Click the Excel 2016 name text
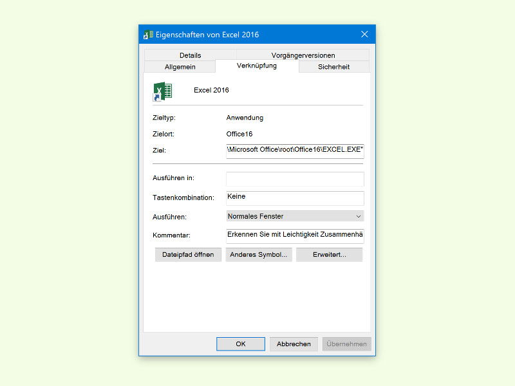Screen dimensions: 515x386 coord(211,90)
